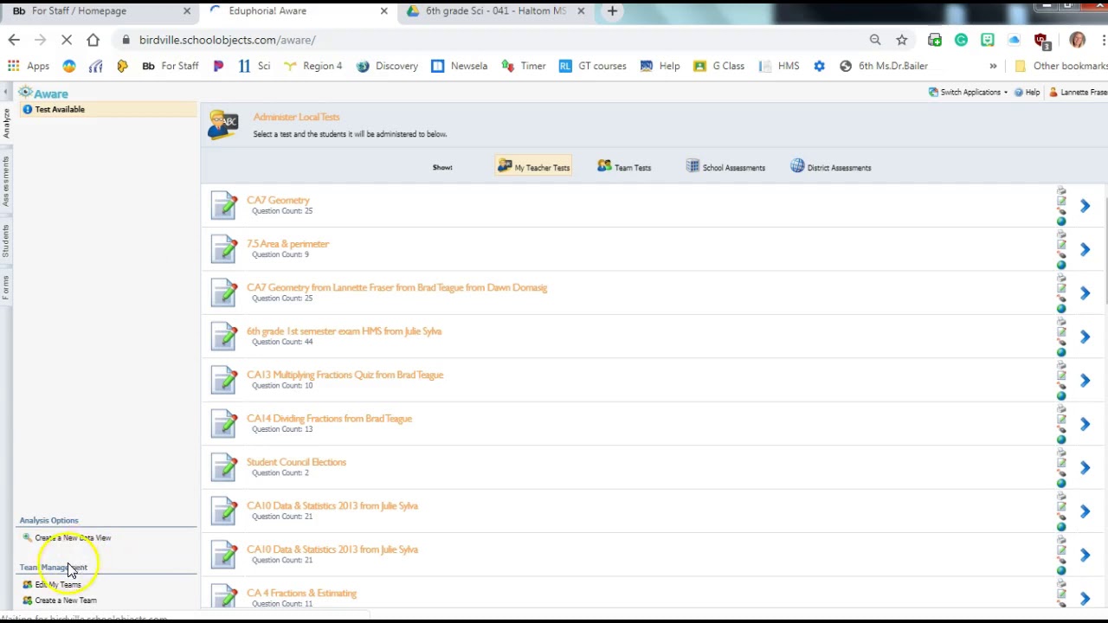Viewport: 1108px width, 623px height.
Task: Open the Discovery bookmark
Action: point(387,66)
